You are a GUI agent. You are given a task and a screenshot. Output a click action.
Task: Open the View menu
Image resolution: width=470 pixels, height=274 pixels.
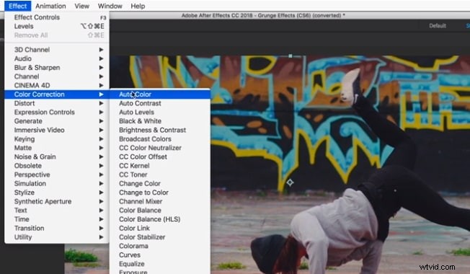pyautogui.click(x=82, y=6)
